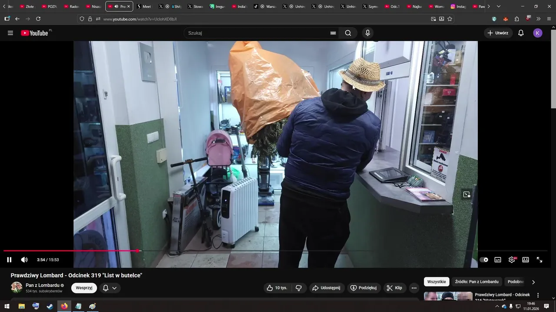Switch to the Instagram browser tab

point(458,6)
